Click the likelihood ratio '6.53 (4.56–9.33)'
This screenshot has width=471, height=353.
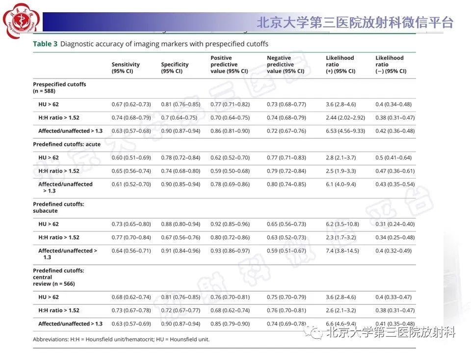tap(345, 131)
